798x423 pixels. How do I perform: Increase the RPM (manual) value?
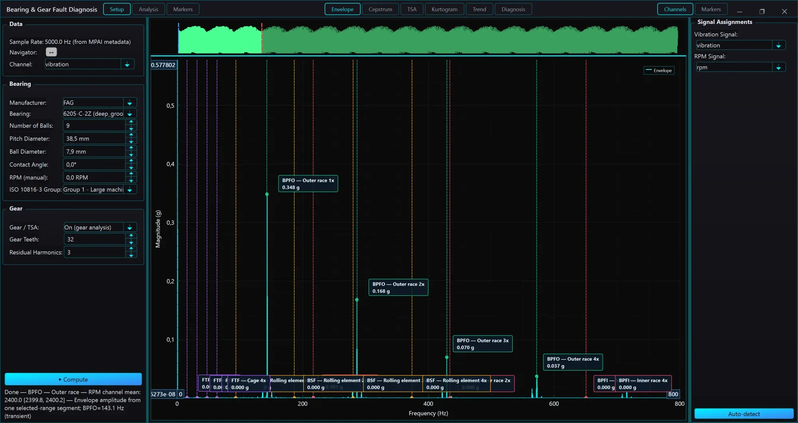131,174
